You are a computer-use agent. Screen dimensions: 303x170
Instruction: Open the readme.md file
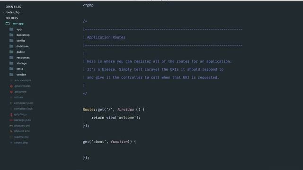[21, 137]
